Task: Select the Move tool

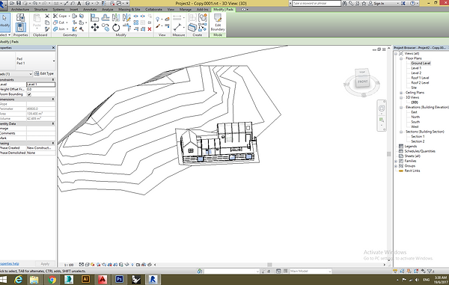Action: [94, 28]
